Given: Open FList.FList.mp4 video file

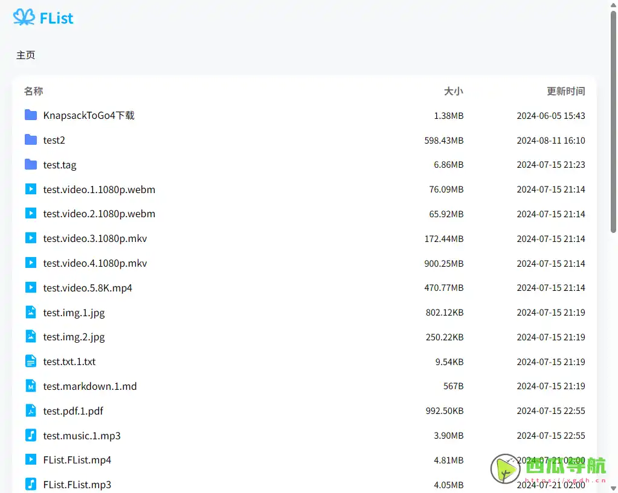Looking at the screenshot, I should [77, 460].
